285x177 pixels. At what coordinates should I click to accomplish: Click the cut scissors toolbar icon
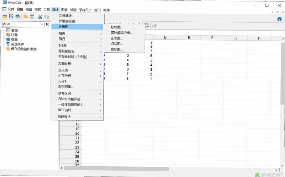pos(40,17)
